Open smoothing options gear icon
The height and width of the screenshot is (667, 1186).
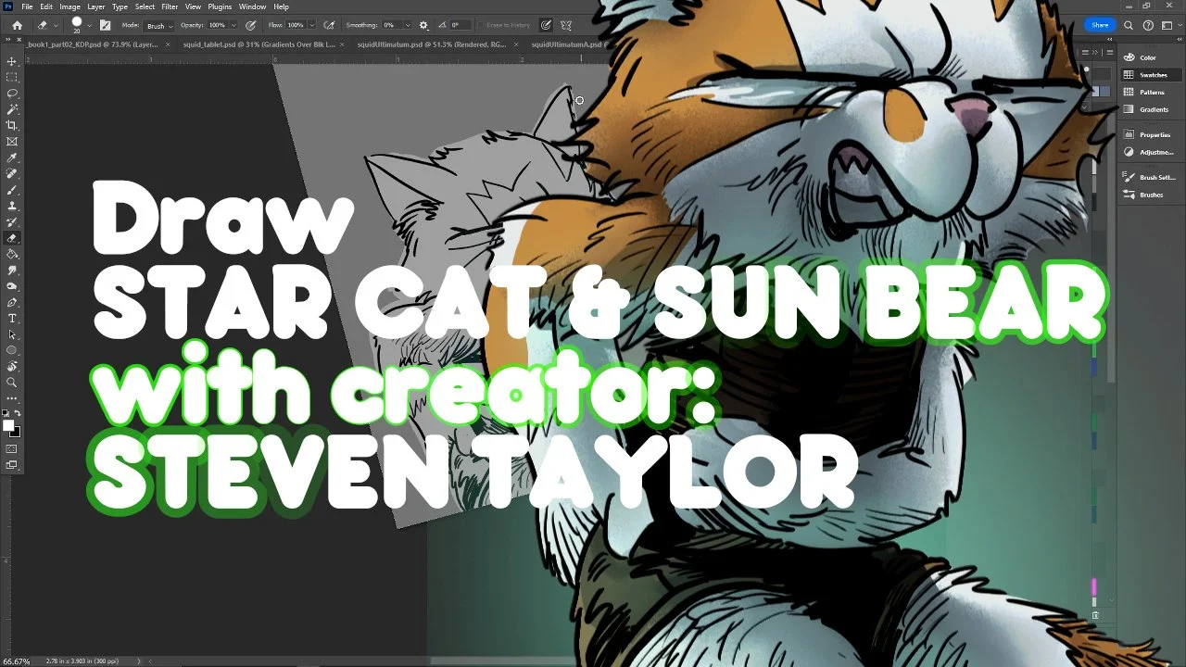[x=423, y=25]
